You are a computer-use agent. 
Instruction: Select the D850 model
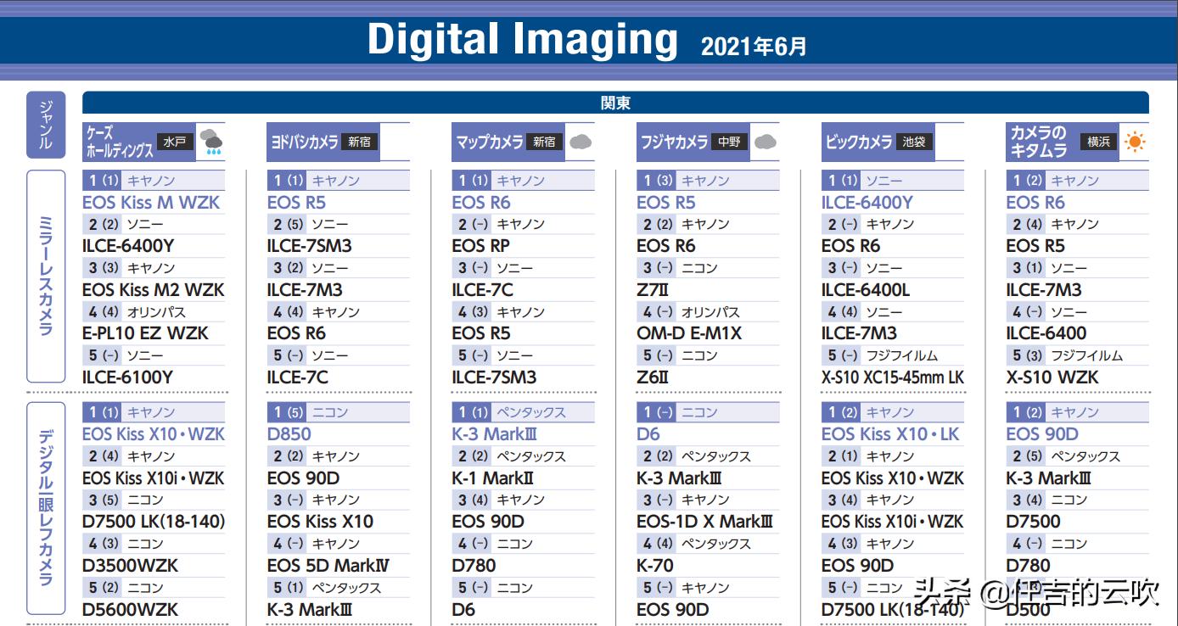(x=289, y=434)
